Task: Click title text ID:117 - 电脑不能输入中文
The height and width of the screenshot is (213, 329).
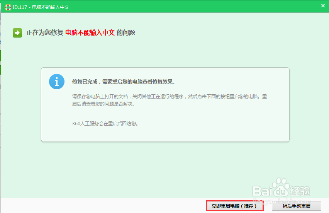Action: [41, 7]
